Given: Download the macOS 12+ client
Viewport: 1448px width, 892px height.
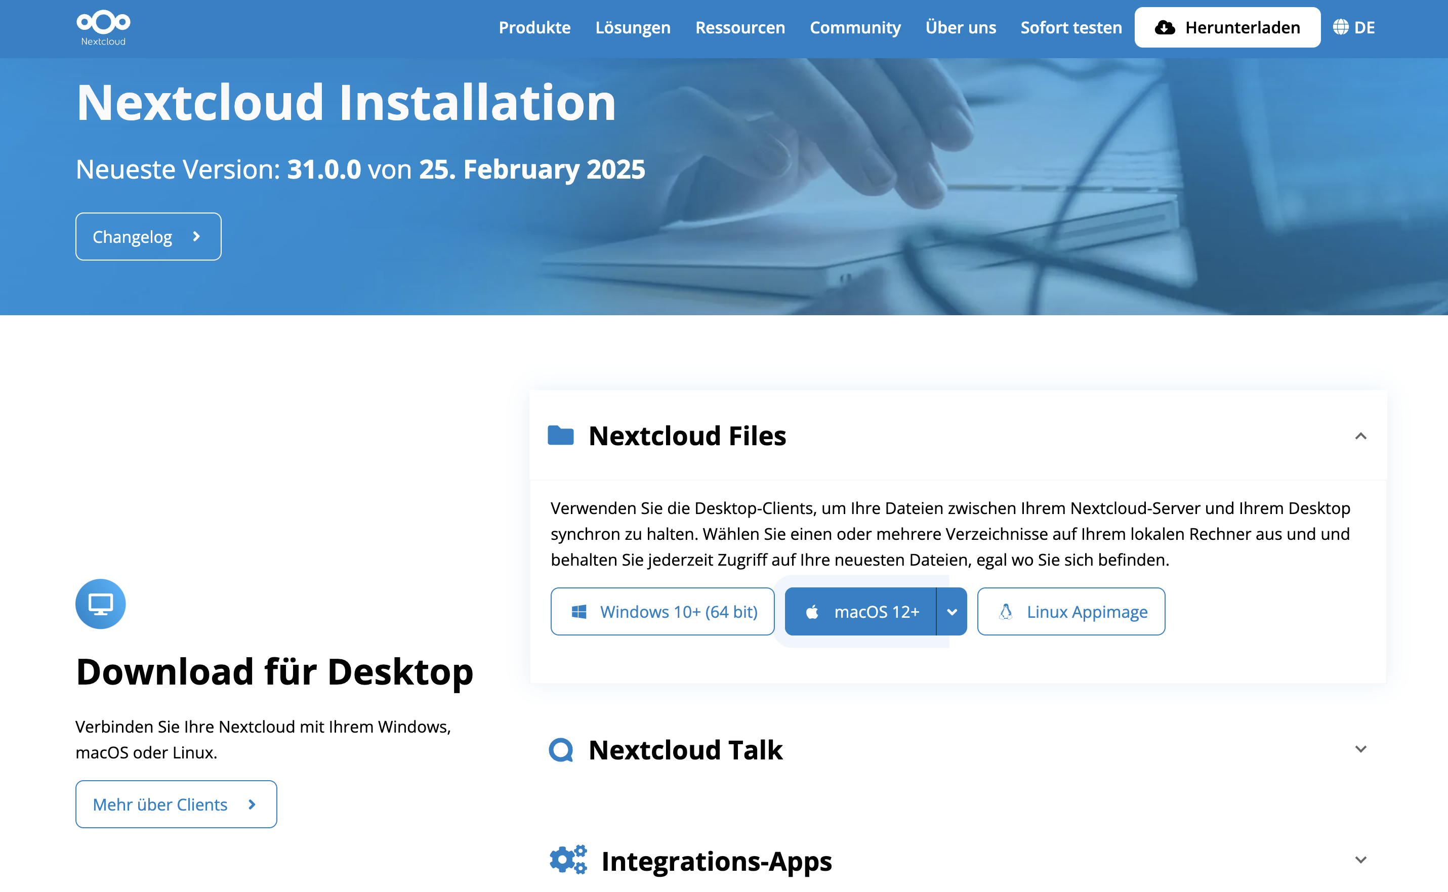Looking at the screenshot, I should click(x=860, y=611).
